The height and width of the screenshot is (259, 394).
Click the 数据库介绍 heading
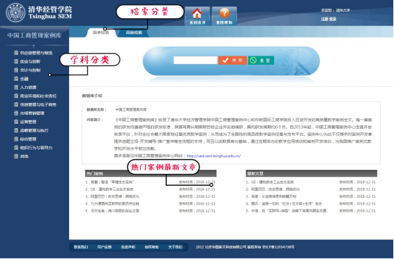(92, 95)
